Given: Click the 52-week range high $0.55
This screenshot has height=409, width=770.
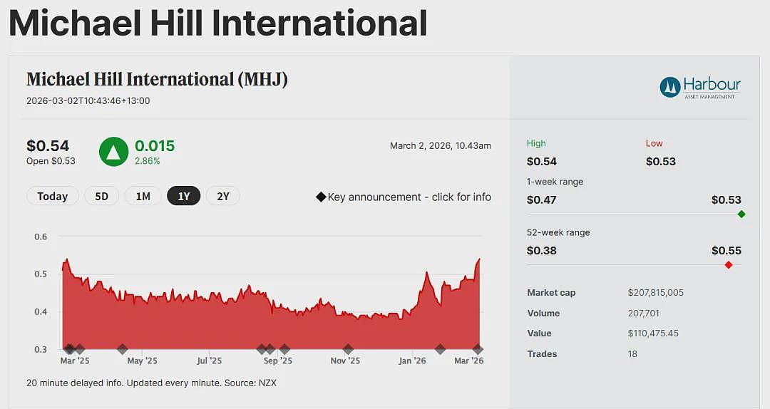Looking at the screenshot, I should coord(727,251).
